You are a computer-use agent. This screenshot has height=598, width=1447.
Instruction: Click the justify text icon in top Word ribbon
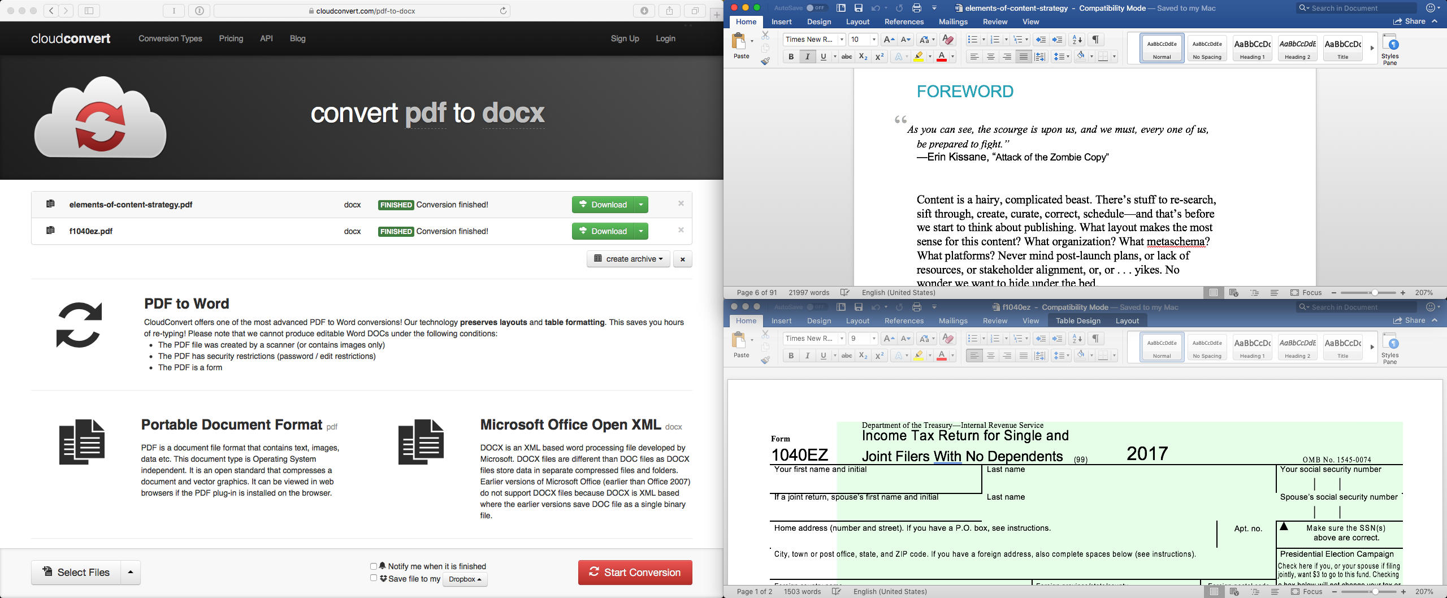point(1023,57)
